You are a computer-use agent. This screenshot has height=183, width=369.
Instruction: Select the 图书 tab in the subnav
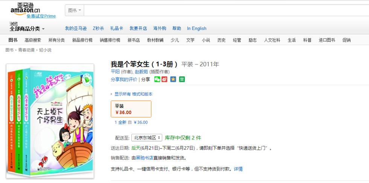coord(13,40)
